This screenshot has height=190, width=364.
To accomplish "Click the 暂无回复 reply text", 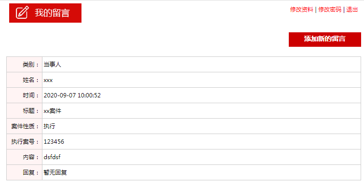I will point(55,172).
